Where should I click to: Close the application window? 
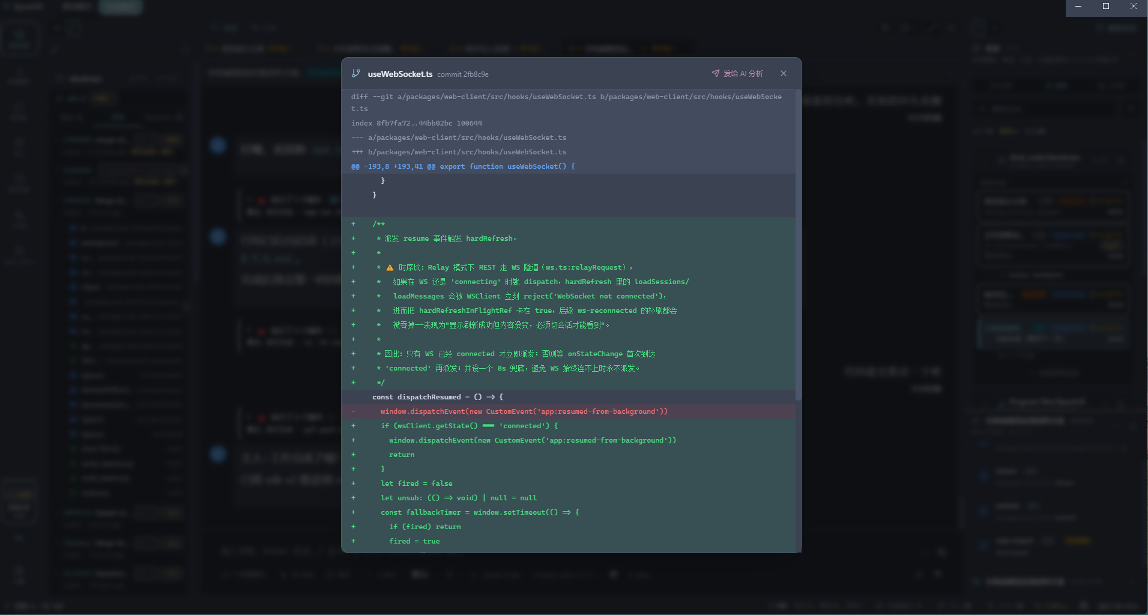pyautogui.click(x=1134, y=7)
